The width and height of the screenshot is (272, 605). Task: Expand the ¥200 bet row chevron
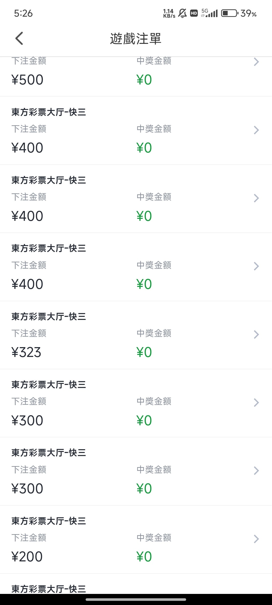[256, 539]
